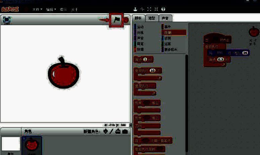The height and width of the screenshot is (155, 260).
Task: Open the 文件 menu
Action: [37, 9]
